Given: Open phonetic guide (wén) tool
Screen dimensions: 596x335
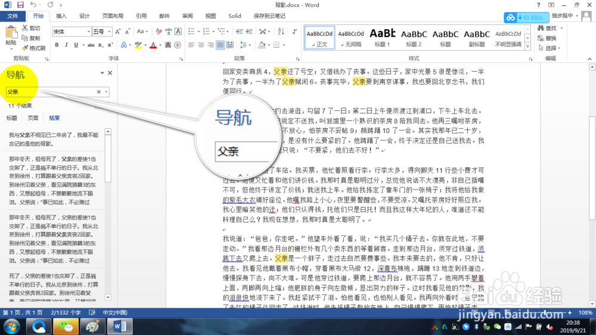Looking at the screenshot, I should [x=169, y=32].
